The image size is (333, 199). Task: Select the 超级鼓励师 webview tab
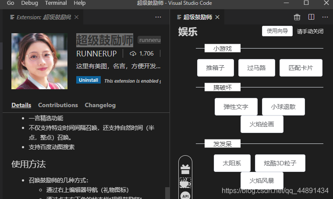[x=198, y=17]
